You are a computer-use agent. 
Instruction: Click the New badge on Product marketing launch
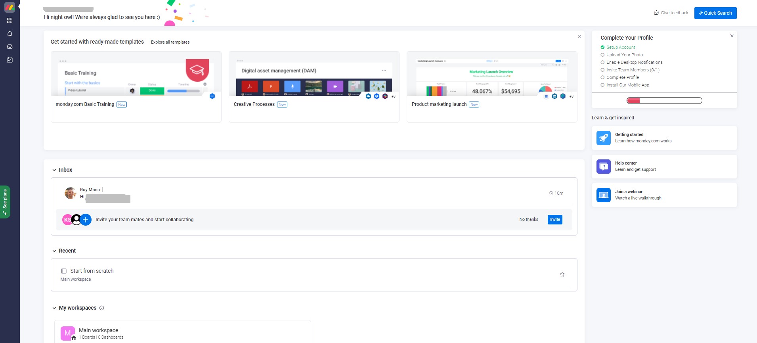474,105
